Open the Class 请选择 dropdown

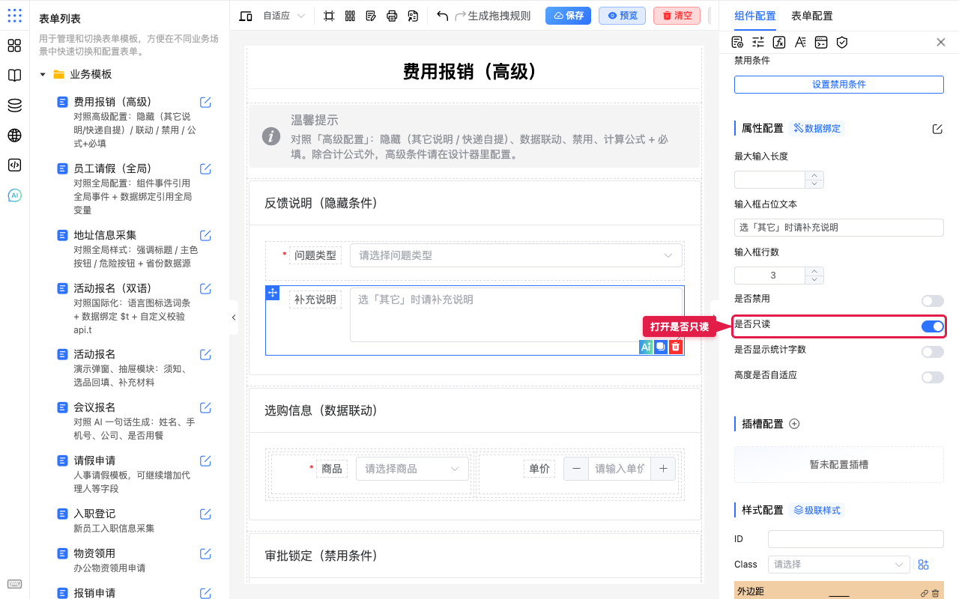coord(839,565)
